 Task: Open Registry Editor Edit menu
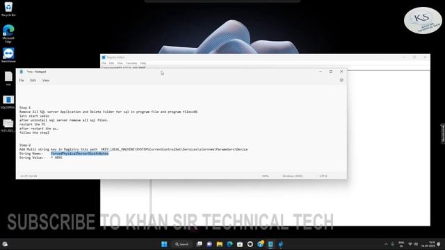point(111,63)
